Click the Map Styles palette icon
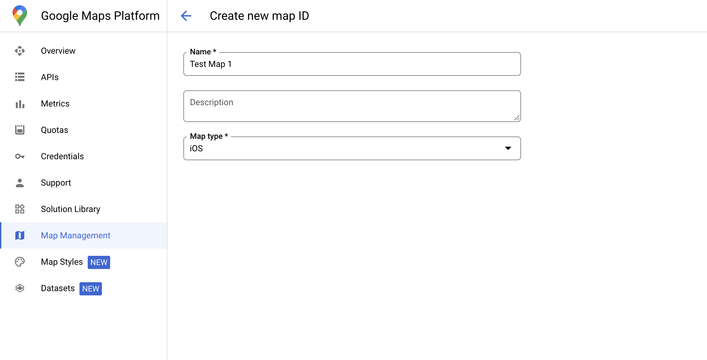707x360 pixels. (x=20, y=262)
